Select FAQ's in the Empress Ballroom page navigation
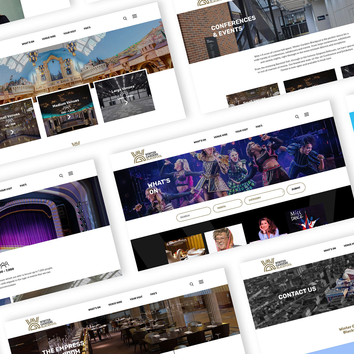Viewport: 354px width, 354px height. click(x=153, y=294)
